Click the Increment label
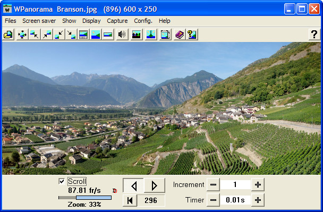Viewport: 323px width, 212px height. (189, 184)
